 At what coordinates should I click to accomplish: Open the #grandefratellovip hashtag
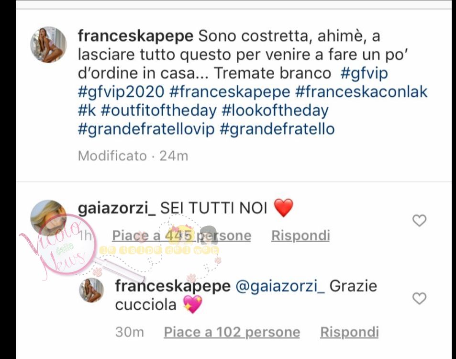click(146, 129)
